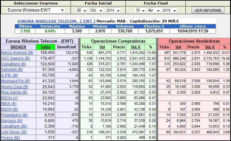231x141 pixels.
Task: Click the VER INFORME button
Action: 208,10
